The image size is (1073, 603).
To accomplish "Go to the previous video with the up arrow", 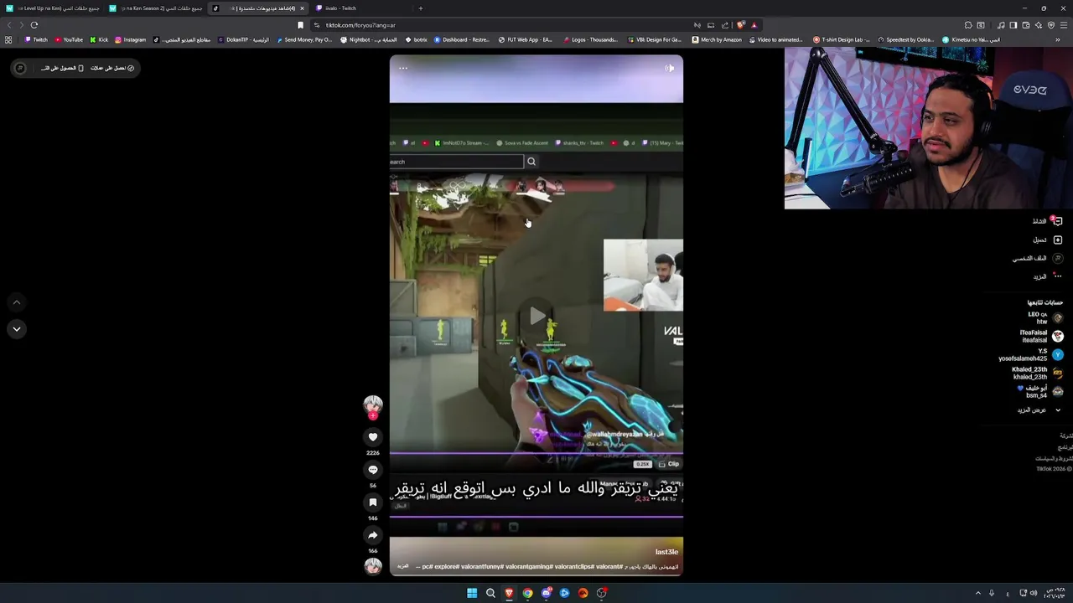I will click(x=16, y=302).
